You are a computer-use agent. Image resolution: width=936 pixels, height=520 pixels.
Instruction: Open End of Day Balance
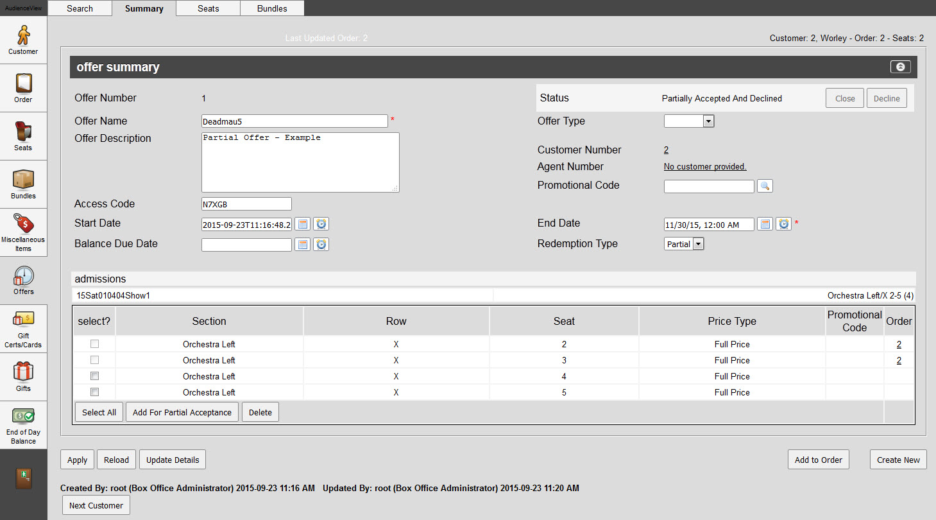point(23,425)
